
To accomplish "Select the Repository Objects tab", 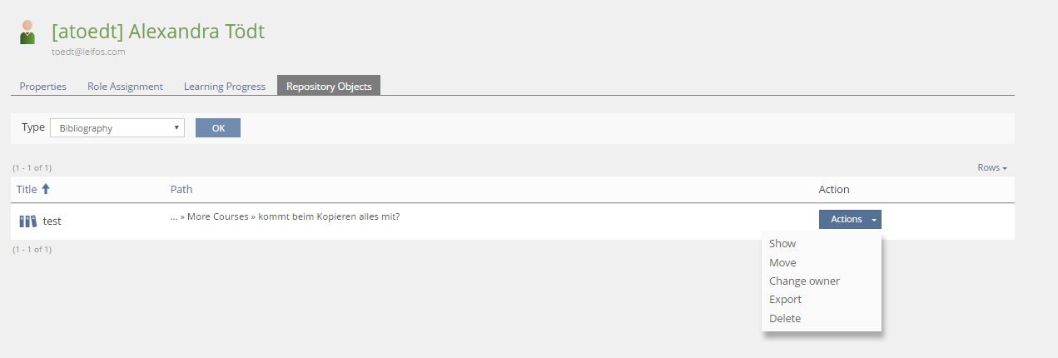I will tap(329, 87).
